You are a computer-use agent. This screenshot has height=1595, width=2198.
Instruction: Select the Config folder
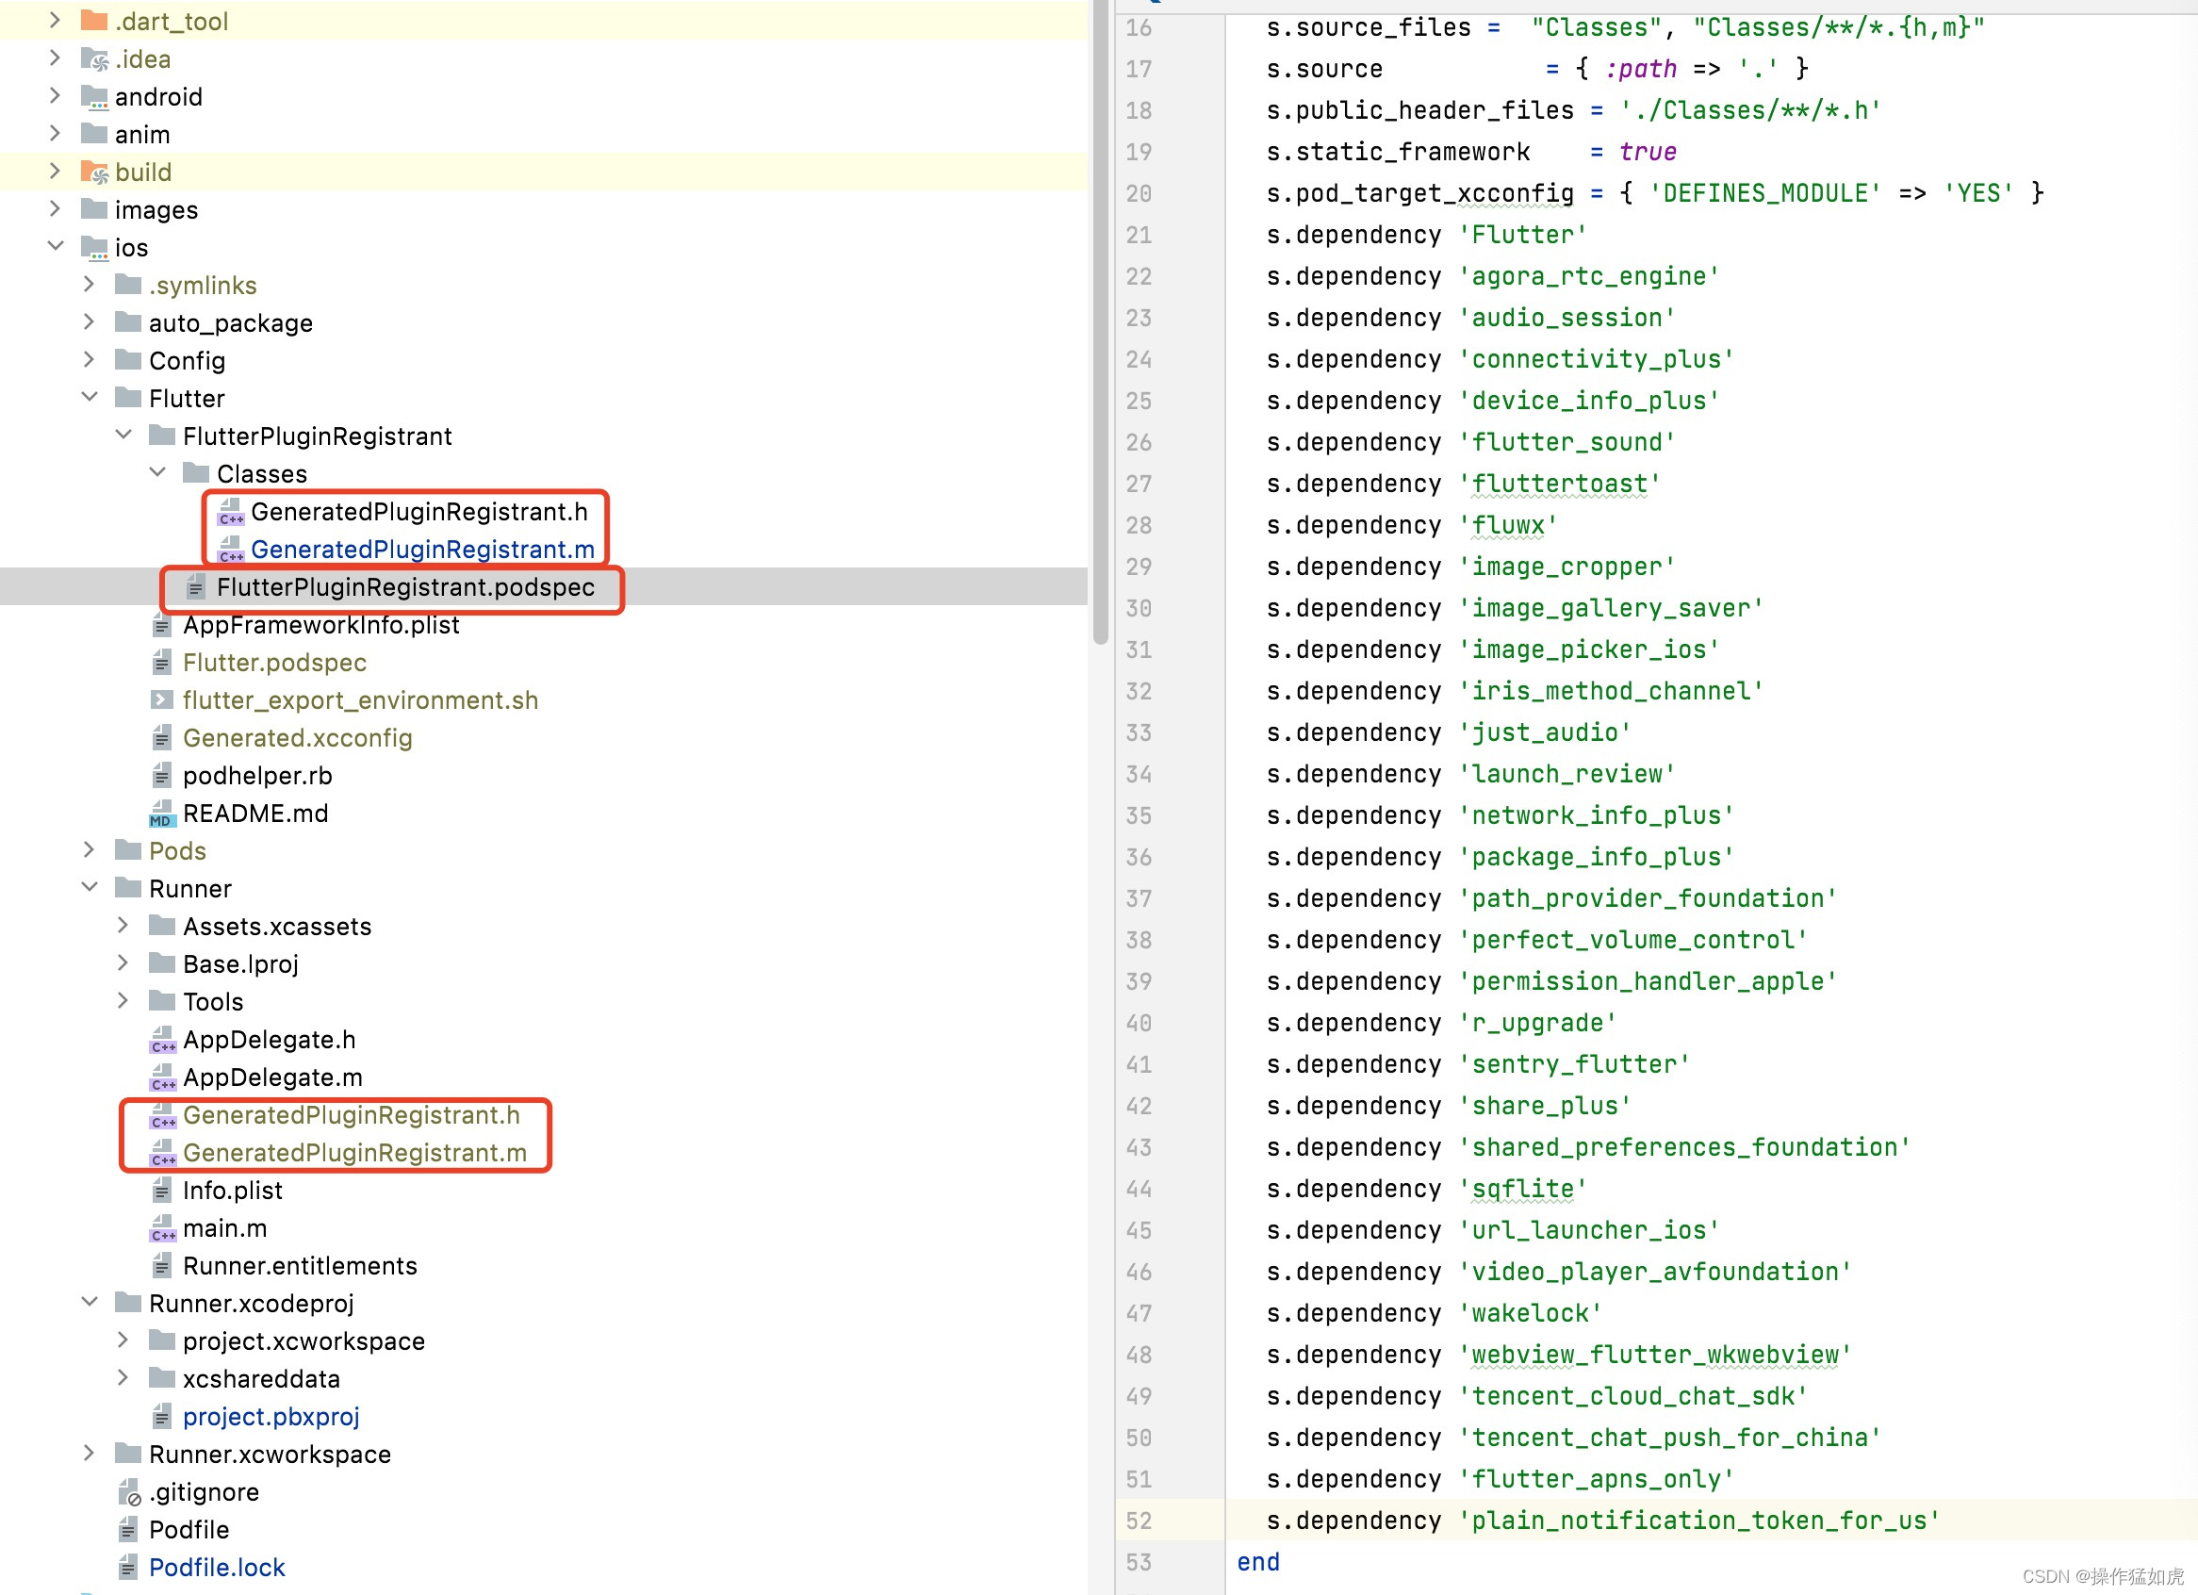[x=187, y=361]
